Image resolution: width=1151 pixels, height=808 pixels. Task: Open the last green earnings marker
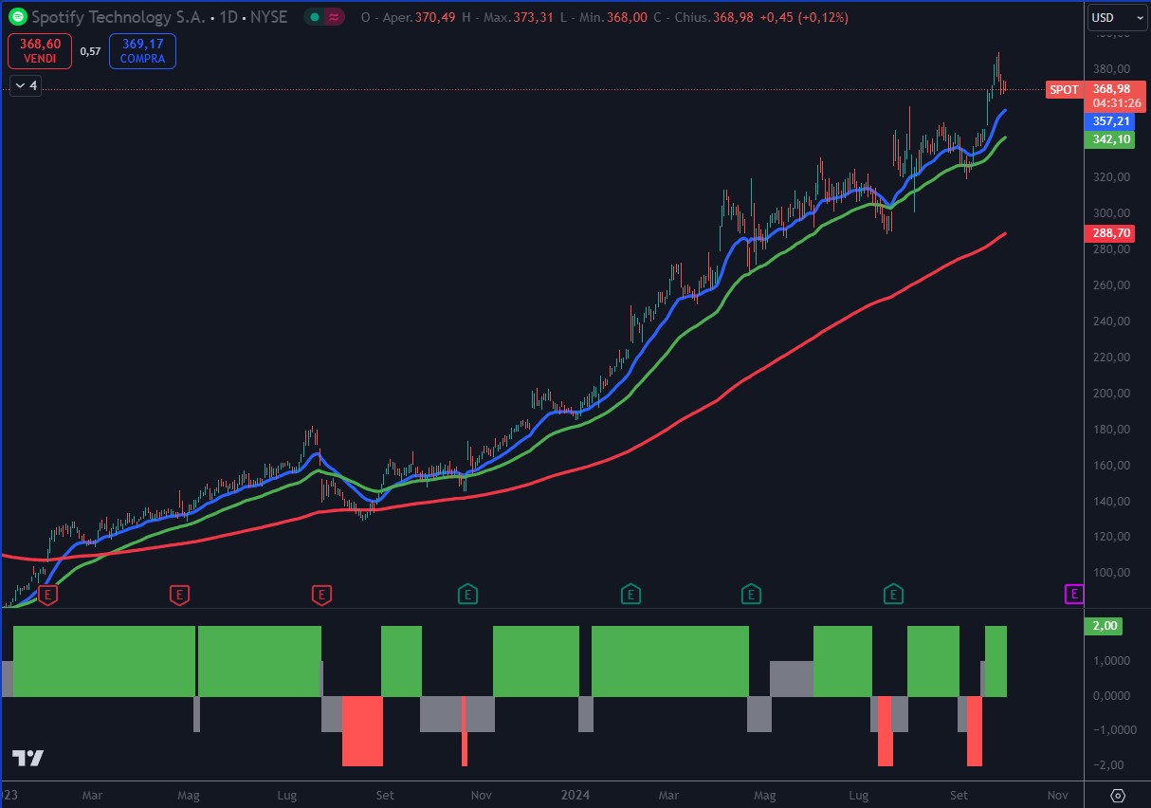click(x=892, y=595)
